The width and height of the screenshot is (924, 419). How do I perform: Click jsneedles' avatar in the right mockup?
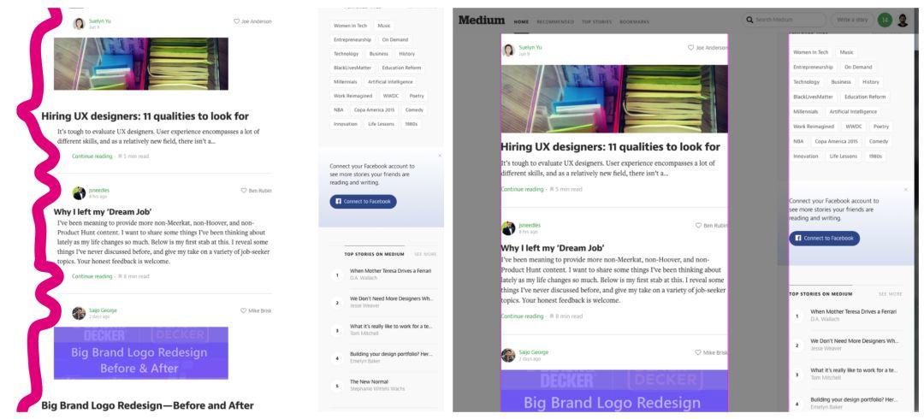pyautogui.click(x=508, y=228)
